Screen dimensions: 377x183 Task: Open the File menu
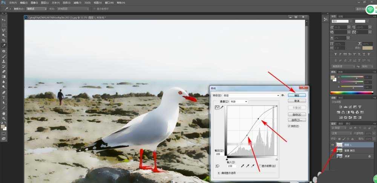(x=13, y=3)
